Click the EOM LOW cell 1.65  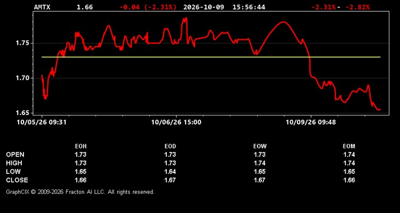pos(349,171)
